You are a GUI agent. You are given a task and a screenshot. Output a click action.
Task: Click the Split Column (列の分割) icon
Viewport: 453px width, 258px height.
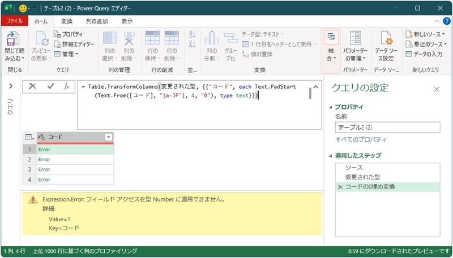point(212,38)
